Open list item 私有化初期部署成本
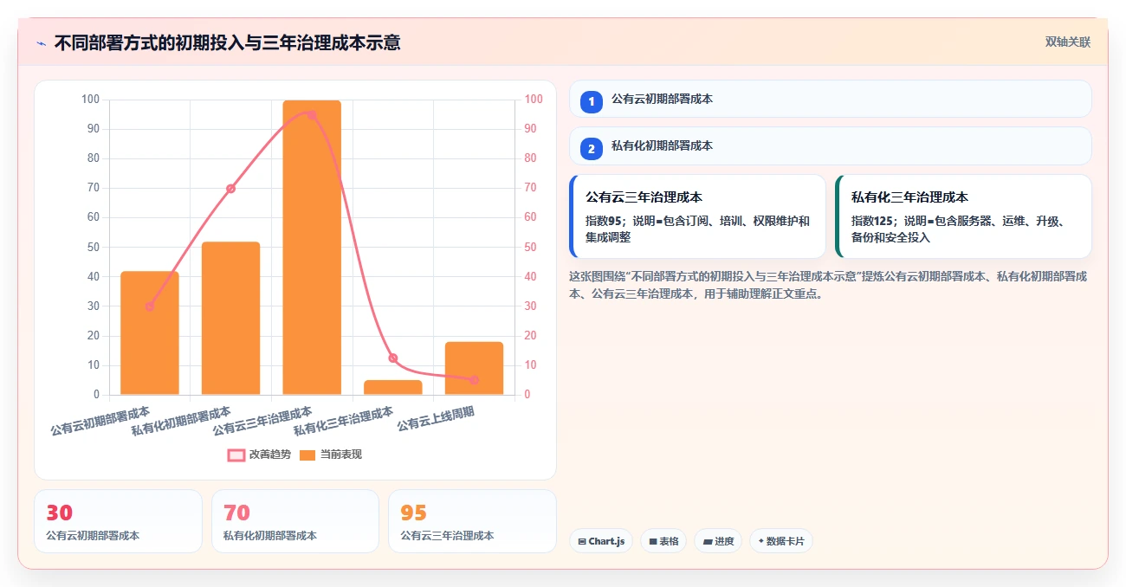The width and height of the screenshot is (1126, 587). pos(830,145)
